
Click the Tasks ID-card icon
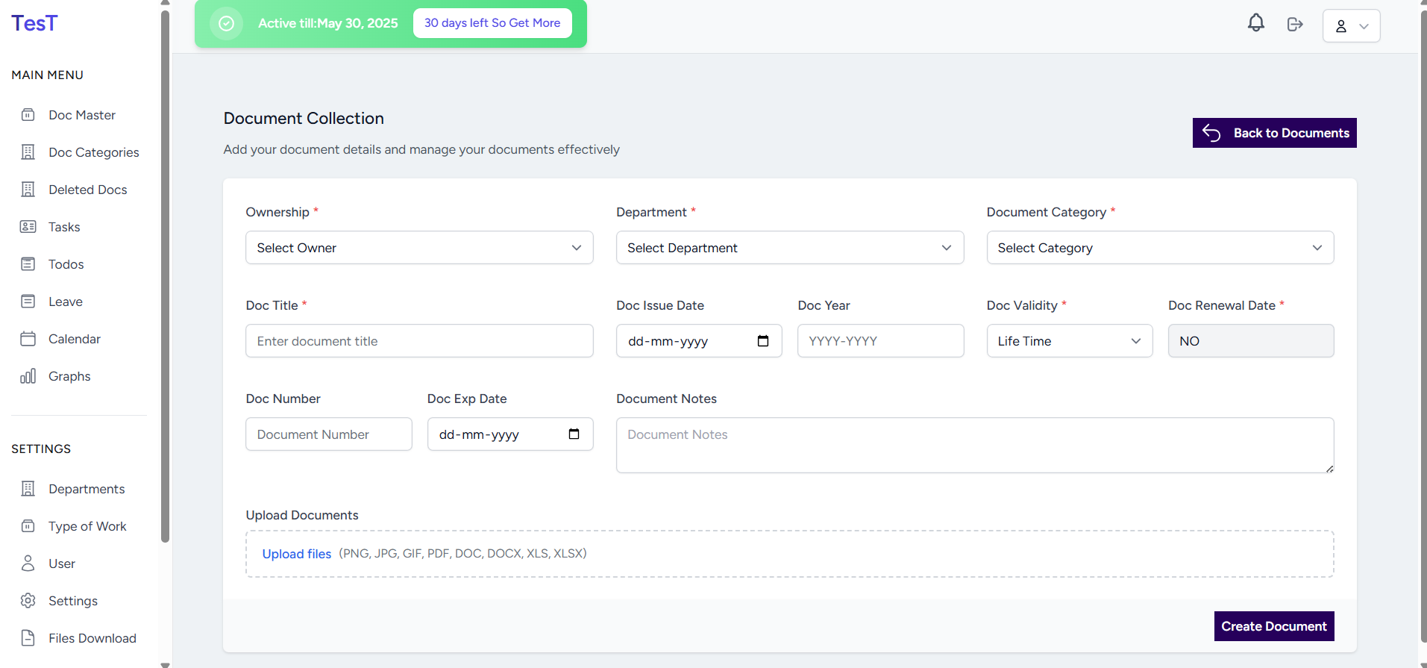(28, 227)
